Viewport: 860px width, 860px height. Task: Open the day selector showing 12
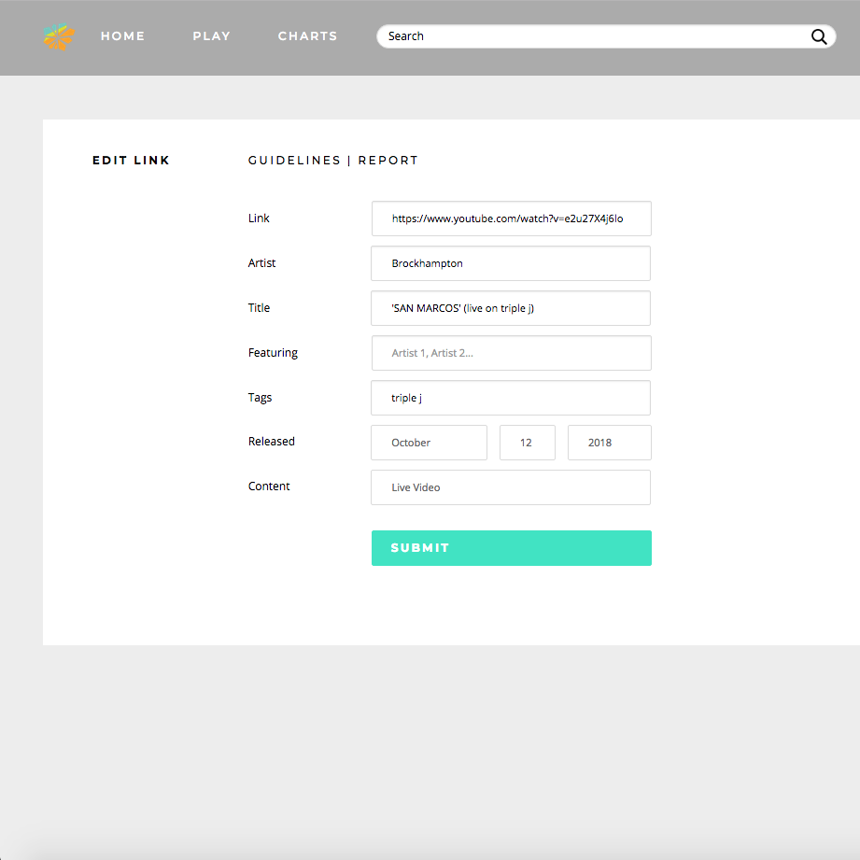click(x=527, y=442)
